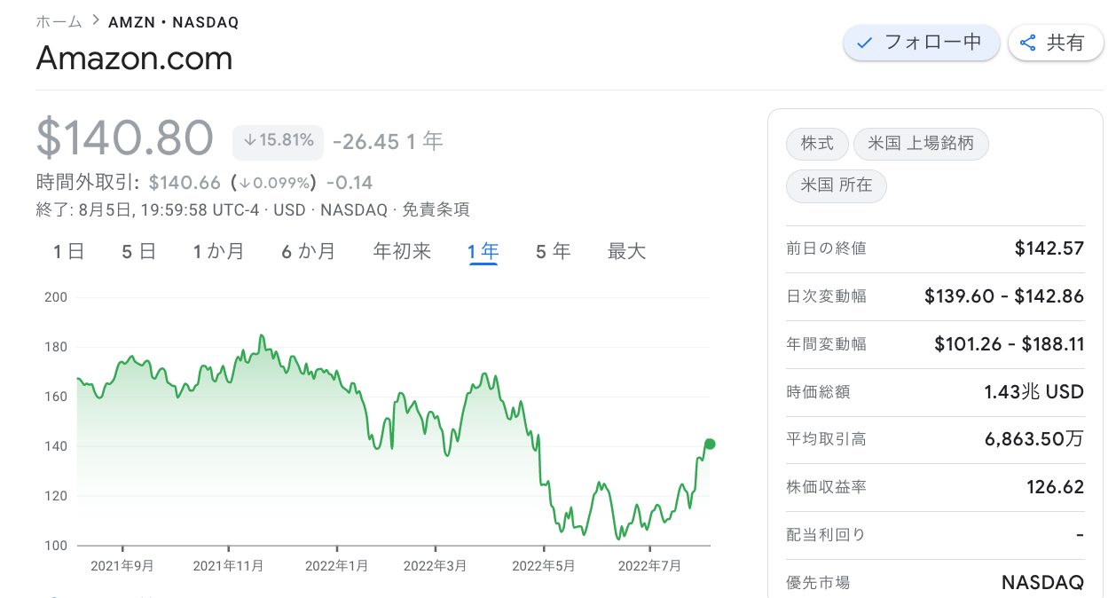Open the 共有 share button
The height and width of the screenshot is (598, 1108).
click(1054, 43)
